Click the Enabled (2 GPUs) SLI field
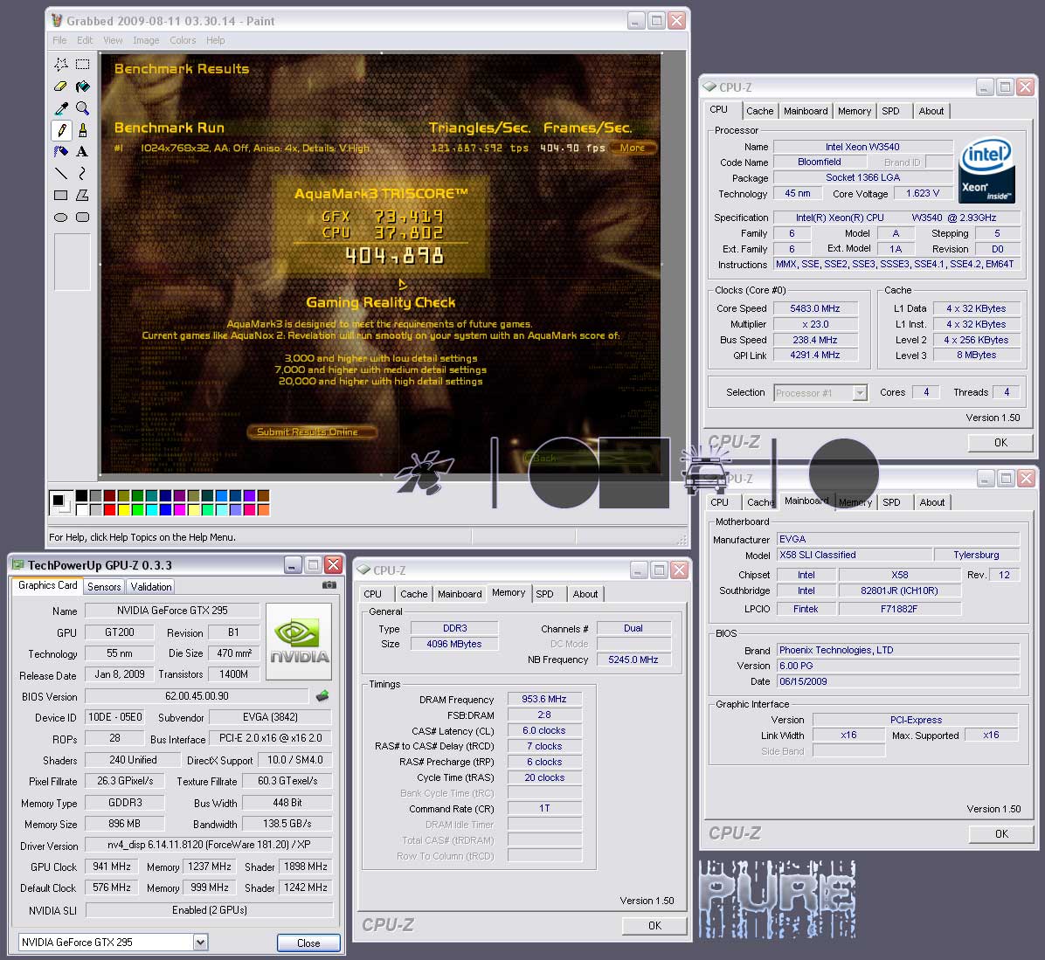The image size is (1045, 960). coord(210,910)
